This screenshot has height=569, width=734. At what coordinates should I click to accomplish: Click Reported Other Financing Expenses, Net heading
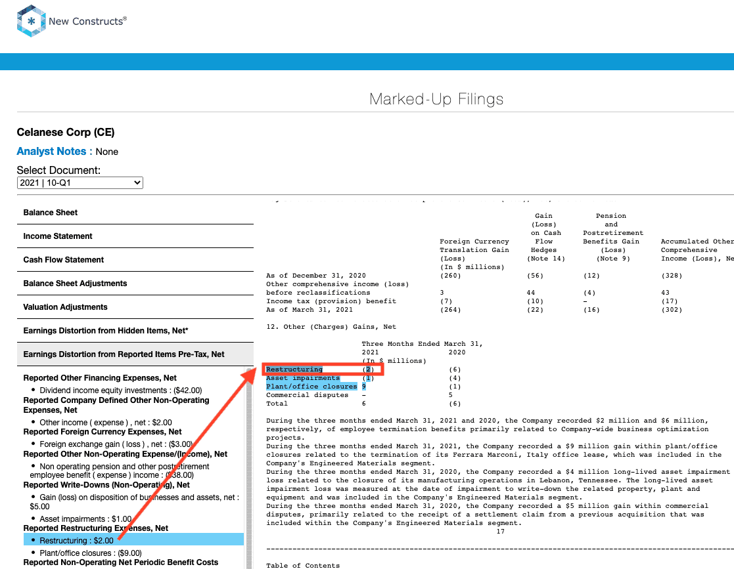[x=100, y=378]
